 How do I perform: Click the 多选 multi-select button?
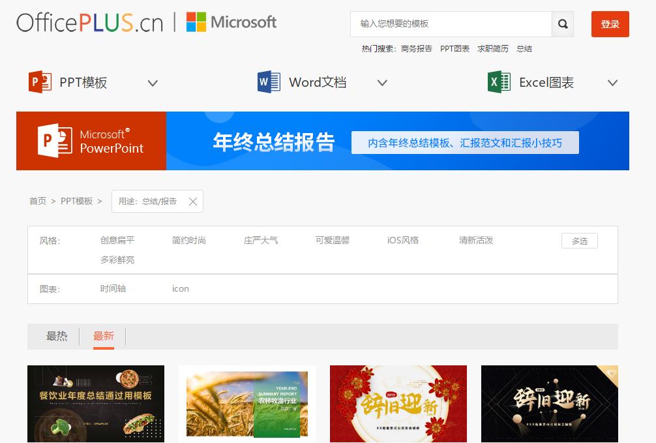pyautogui.click(x=578, y=240)
